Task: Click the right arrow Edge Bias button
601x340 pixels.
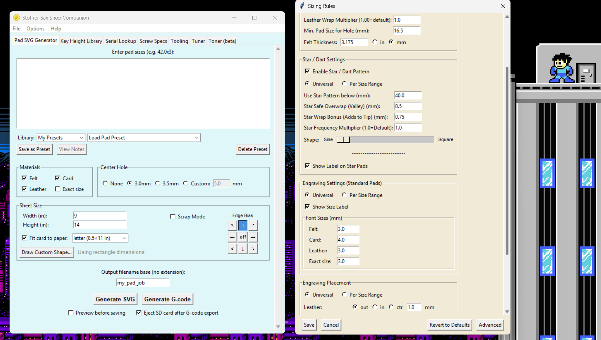Action: [253, 237]
